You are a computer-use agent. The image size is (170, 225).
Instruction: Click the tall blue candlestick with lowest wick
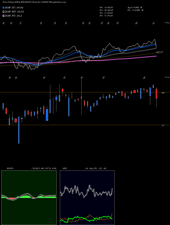click(x=19, y=130)
